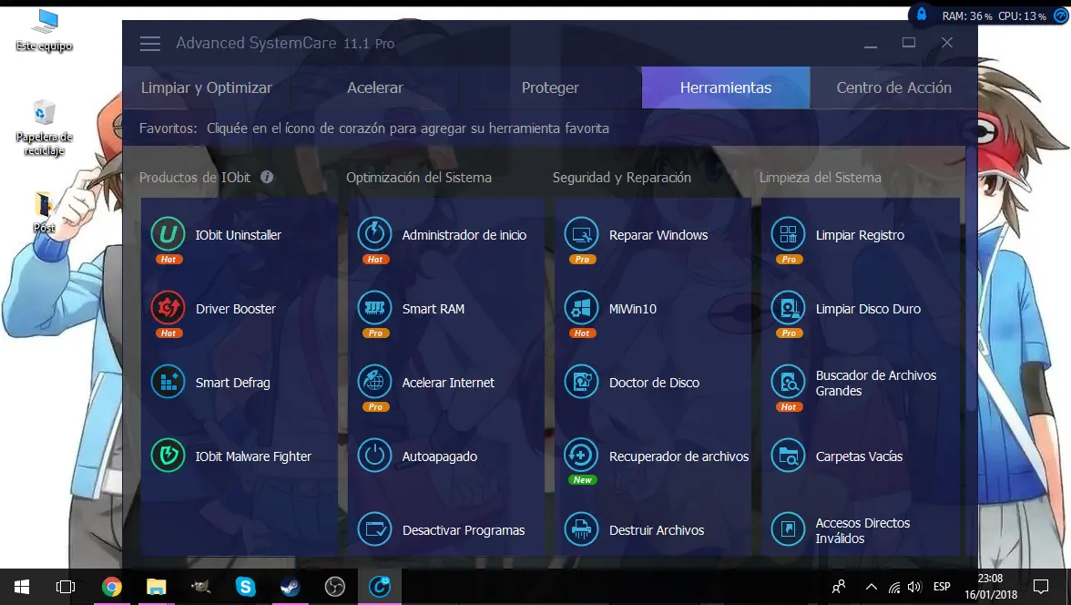The width and height of the screenshot is (1071, 605).
Task: Click the tools panel vertical scrollbar
Action: pyautogui.click(x=971, y=277)
